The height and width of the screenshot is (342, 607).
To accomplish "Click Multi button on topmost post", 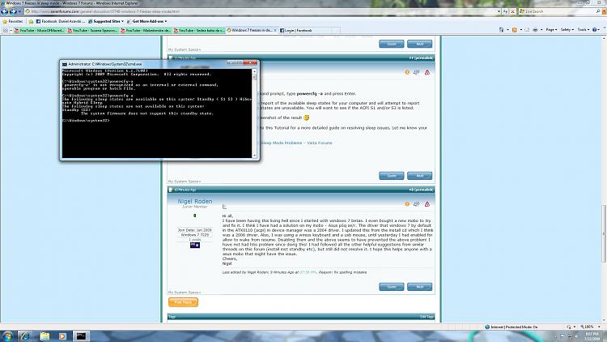I will coord(419,44).
